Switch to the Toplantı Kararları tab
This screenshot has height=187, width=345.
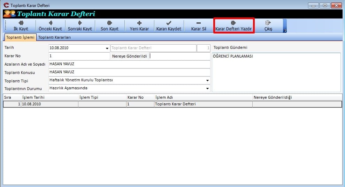click(54, 37)
